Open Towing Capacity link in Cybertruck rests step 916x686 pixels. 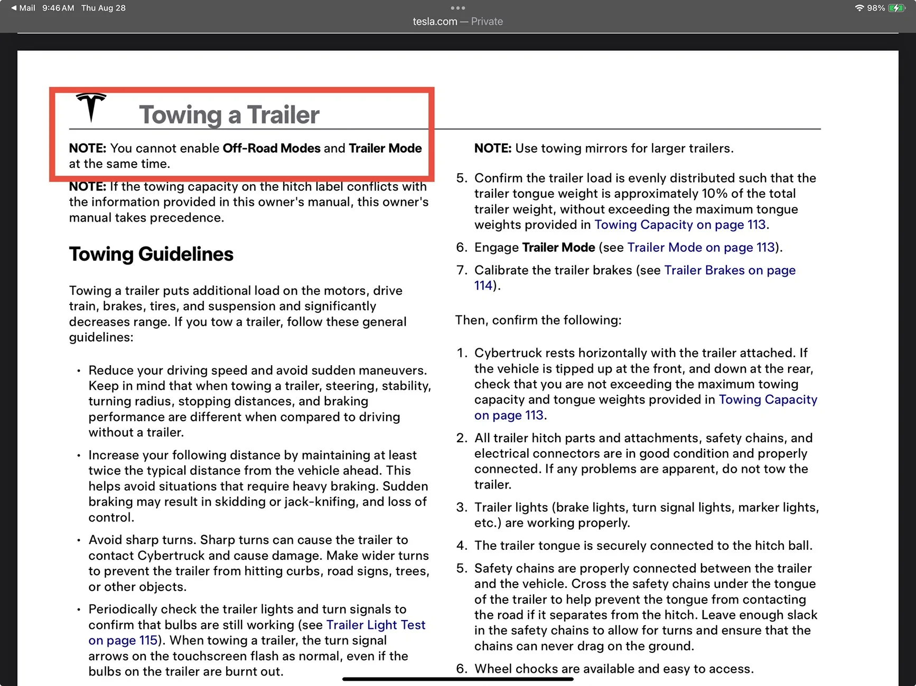[646, 407]
